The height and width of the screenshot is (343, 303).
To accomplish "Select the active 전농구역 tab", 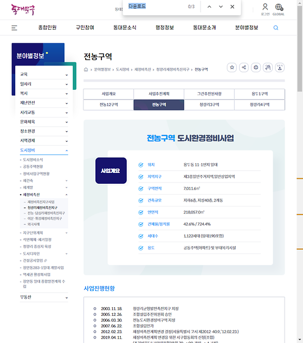I will pyautogui.click(x=159, y=105).
